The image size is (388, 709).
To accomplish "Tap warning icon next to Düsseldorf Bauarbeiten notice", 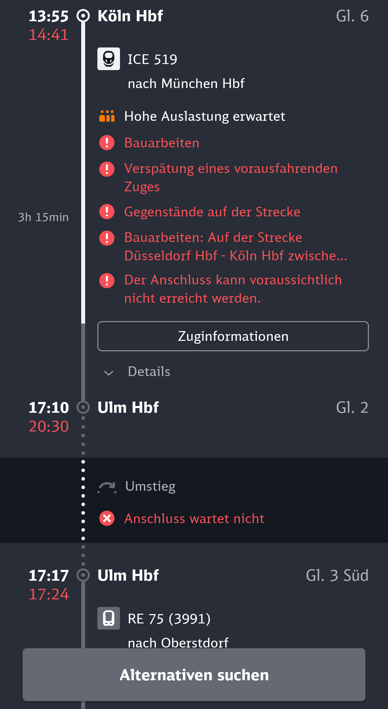I will tap(107, 238).
